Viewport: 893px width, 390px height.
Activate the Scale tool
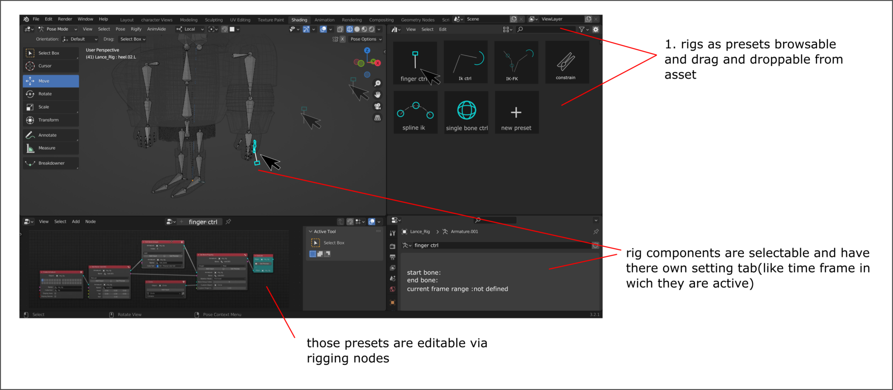click(x=51, y=107)
